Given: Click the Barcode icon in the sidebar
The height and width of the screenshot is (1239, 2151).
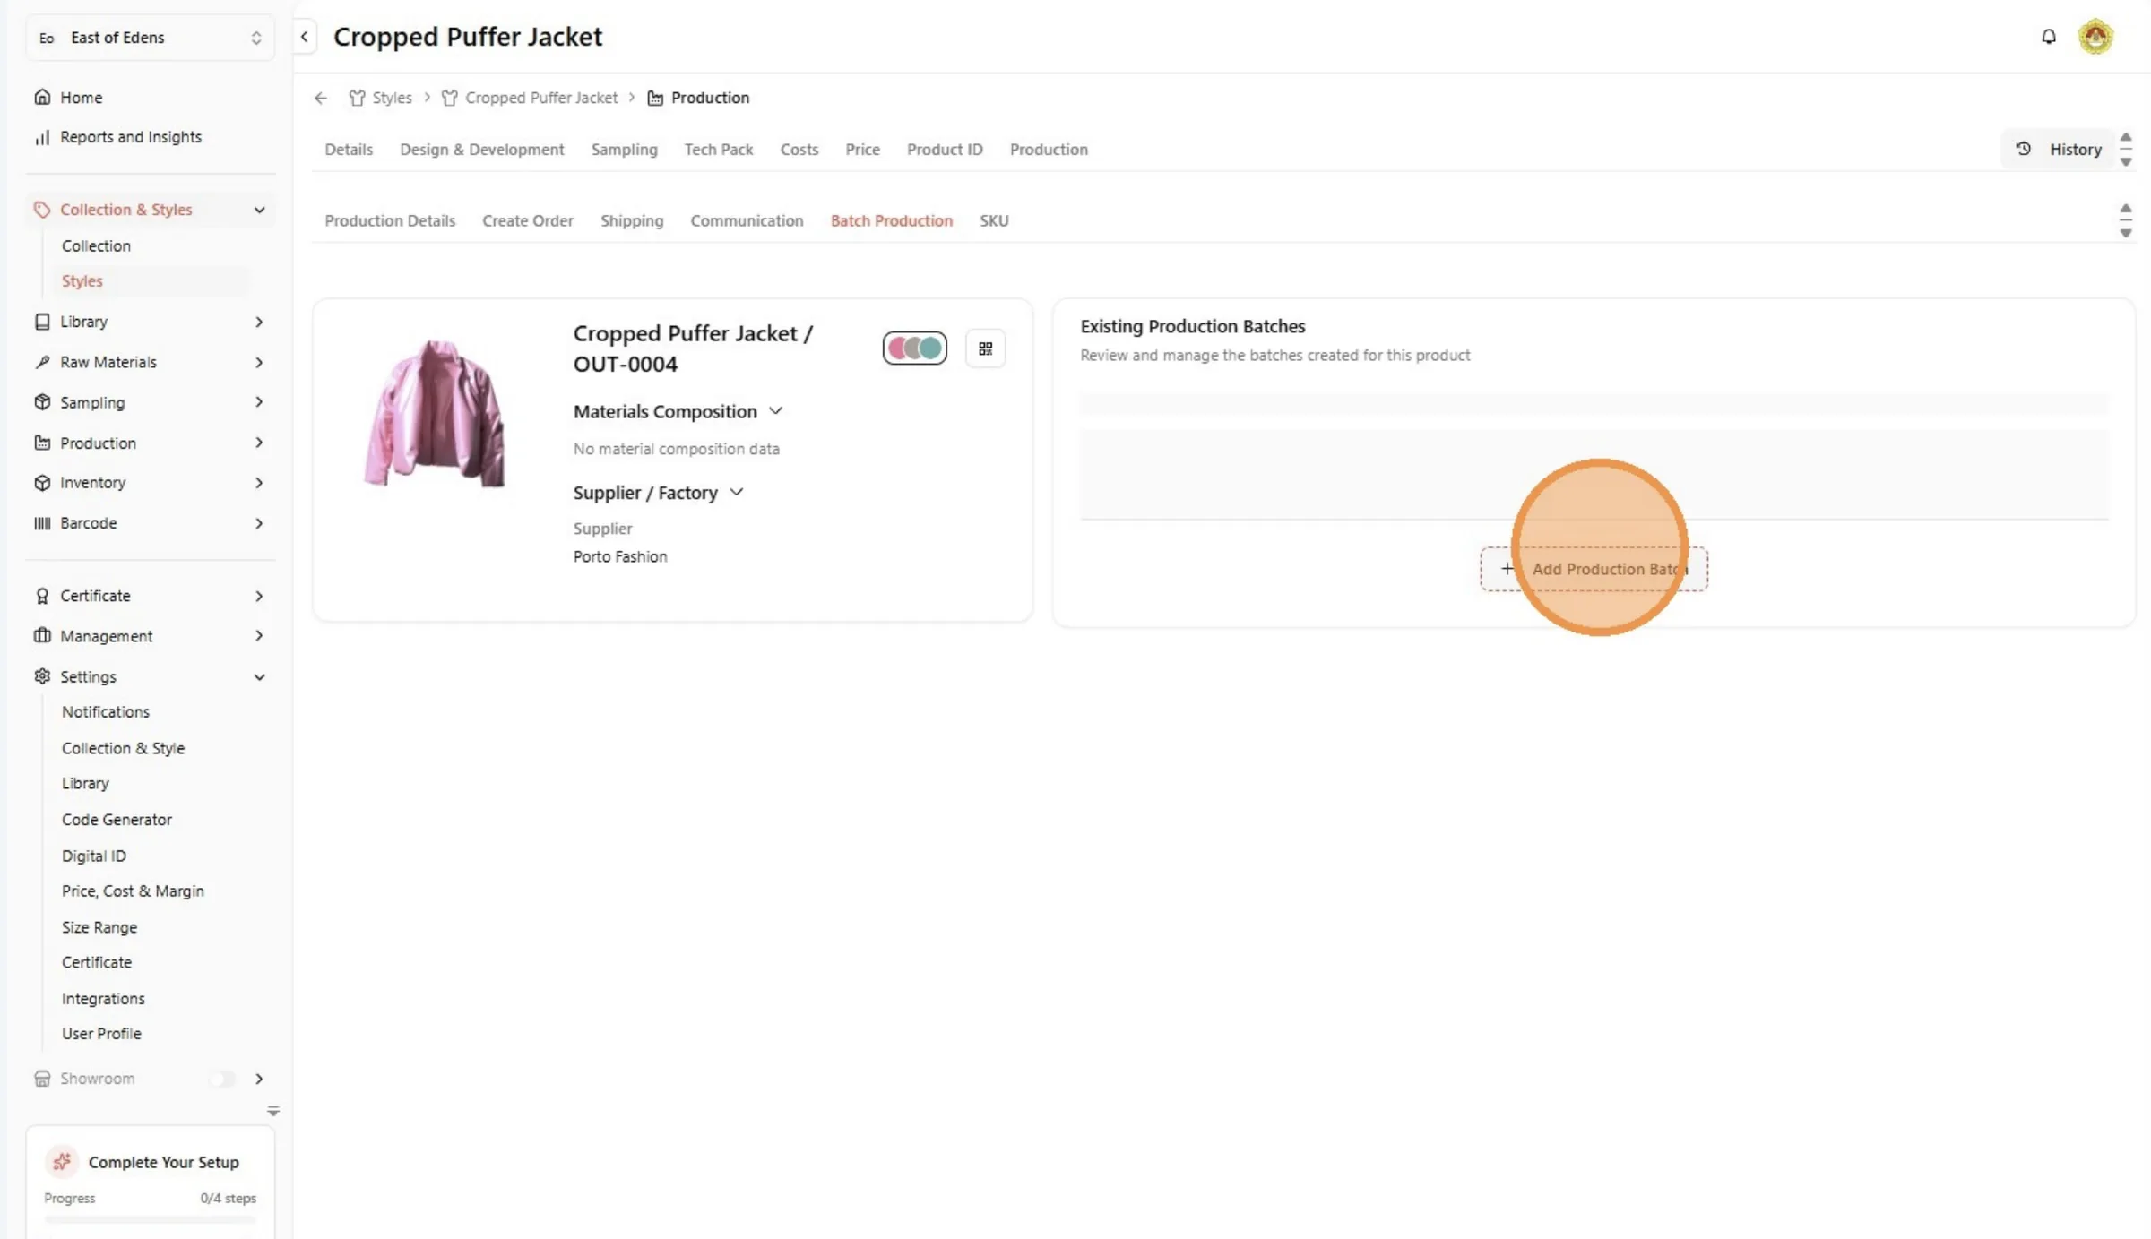Looking at the screenshot, I should click(x=42, y=523).
